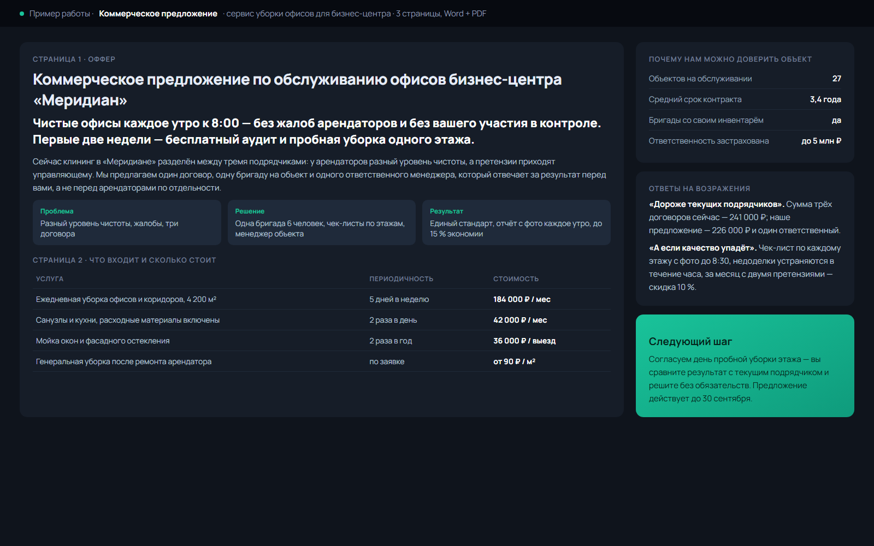
Task: Click the «Услуга» column header
Action: tap(50, 278)
